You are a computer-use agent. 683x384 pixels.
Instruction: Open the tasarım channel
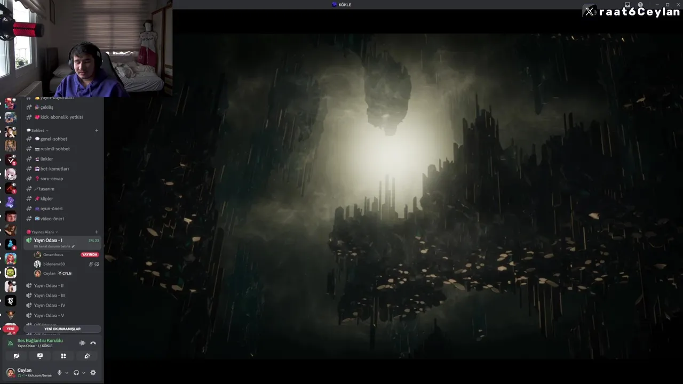[x=61, y=189]
